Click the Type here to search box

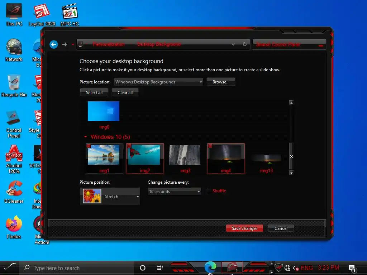[77, 268]
